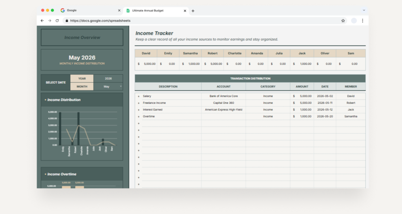This screenshot has height=214, width=402.
Task: Select the Charlotte column header
Action: (x=235, y=53)
